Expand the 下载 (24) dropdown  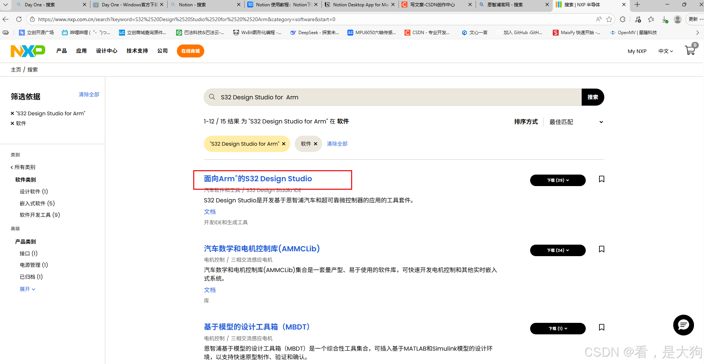558,250
